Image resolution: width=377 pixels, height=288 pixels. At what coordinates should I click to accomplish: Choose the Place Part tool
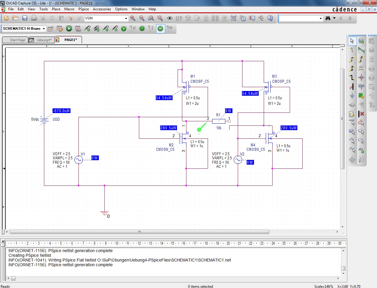pos(361,41)
